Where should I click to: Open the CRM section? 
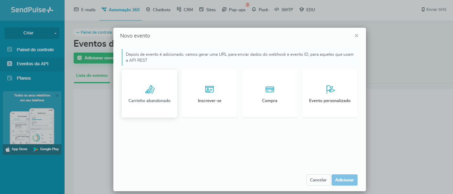tap(185, 10)
